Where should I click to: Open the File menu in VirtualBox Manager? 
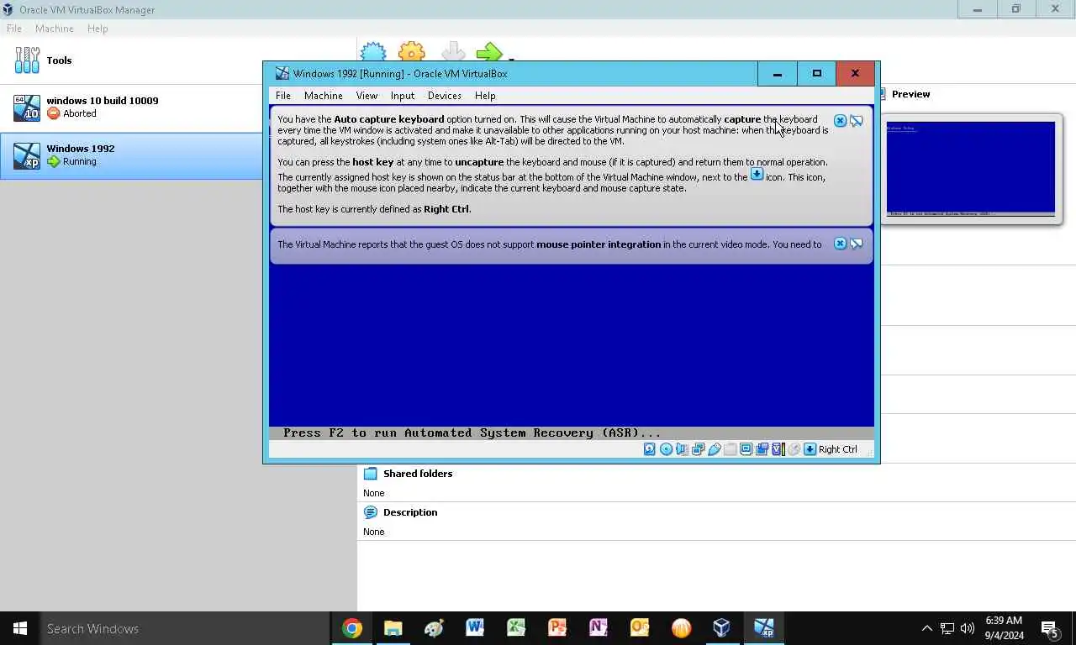coord(14,29)
